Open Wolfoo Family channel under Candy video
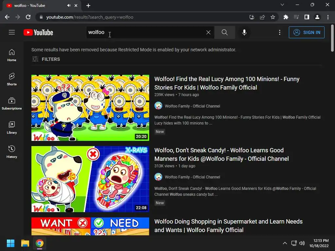The width and height of the screenshot is (335, 251). click(x=192, y=177)
